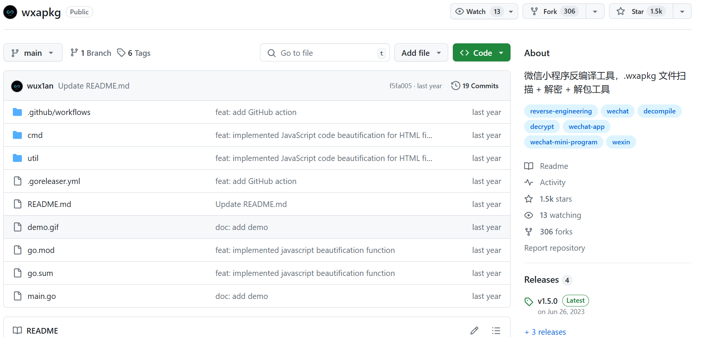This screenshot has height=337, width=706.
Task: Click the .github/workflows folder icon
Action: [x=17, y=112]
